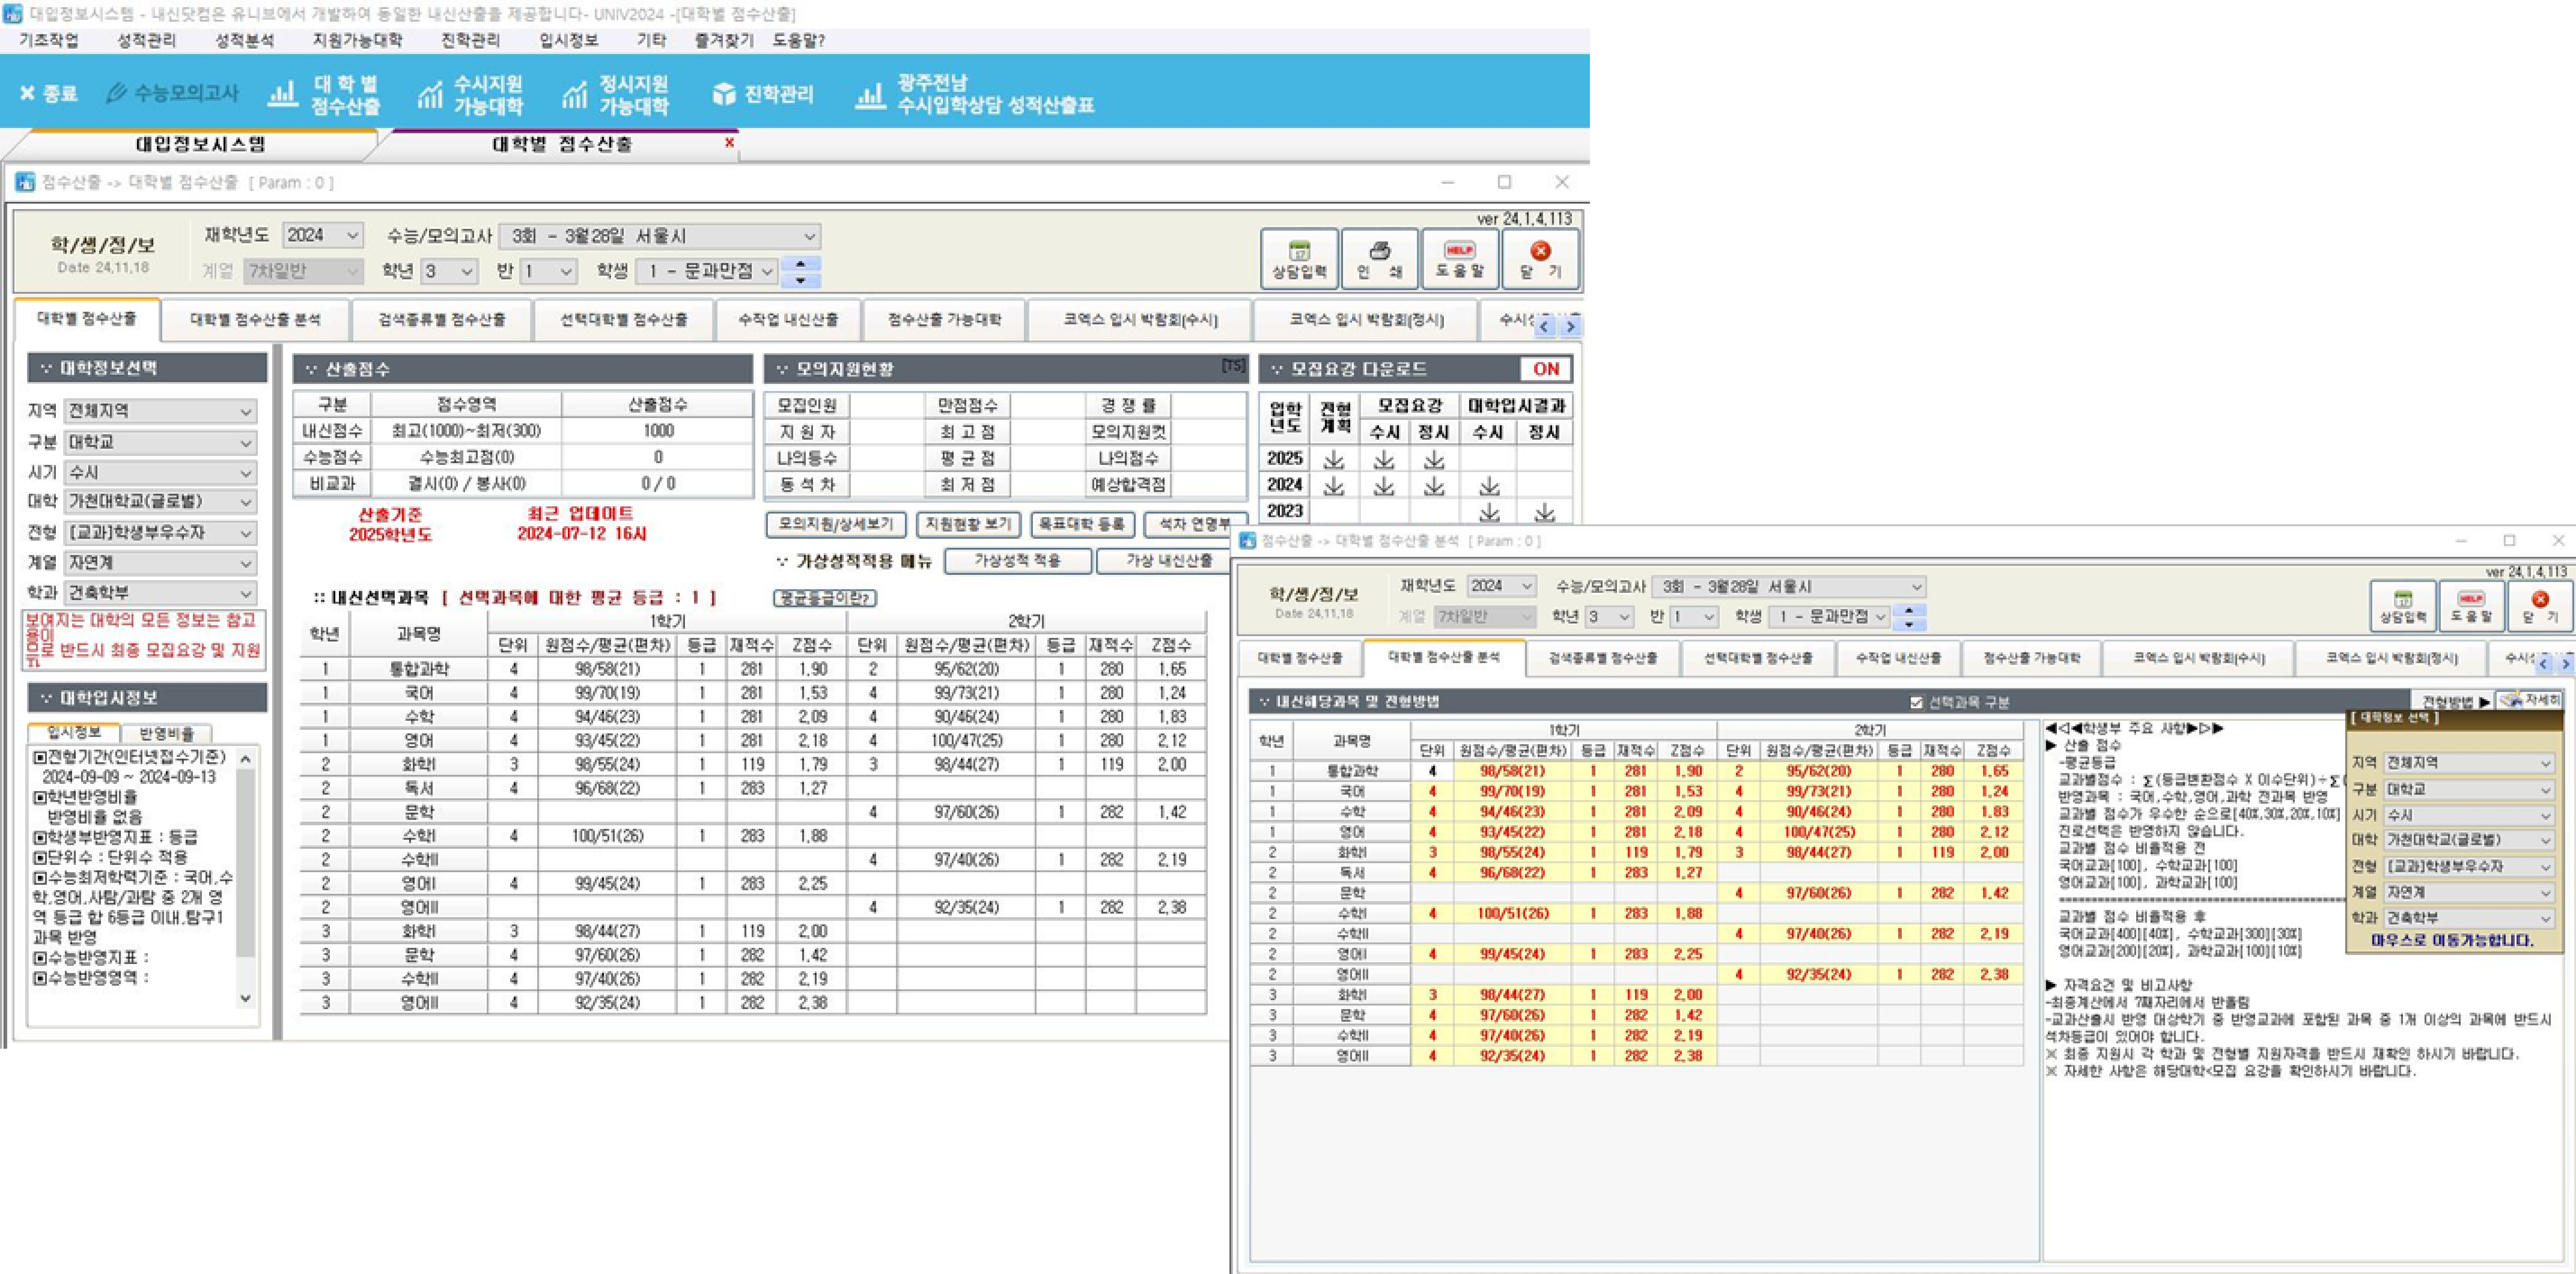Open 성적관리 menu
The image size is (2576, 1274).
(x=146, y=40)
